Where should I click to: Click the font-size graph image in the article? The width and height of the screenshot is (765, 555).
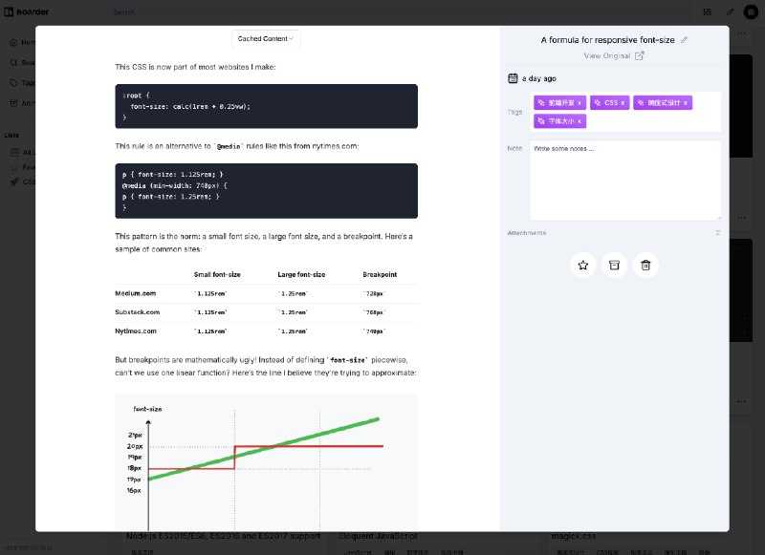coord(266,459)
